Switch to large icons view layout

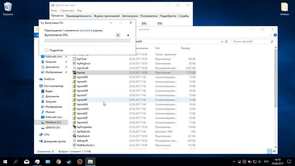pyautogui.click(x=274, y=151)
